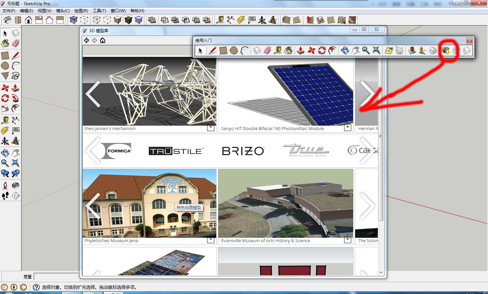This screenshot has width=488, height=294.
Task: Open the 视图(V) menu
Action: [x=45, y=11]
